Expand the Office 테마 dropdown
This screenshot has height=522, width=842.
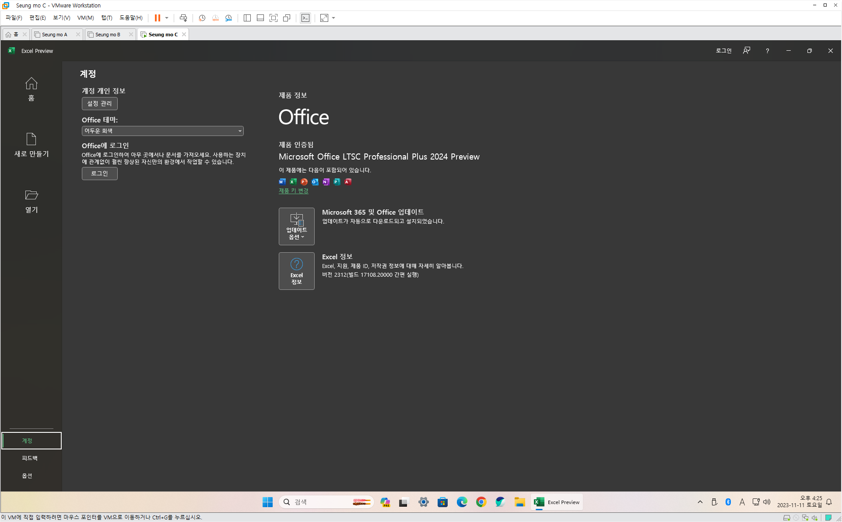(x=162, y=131)
